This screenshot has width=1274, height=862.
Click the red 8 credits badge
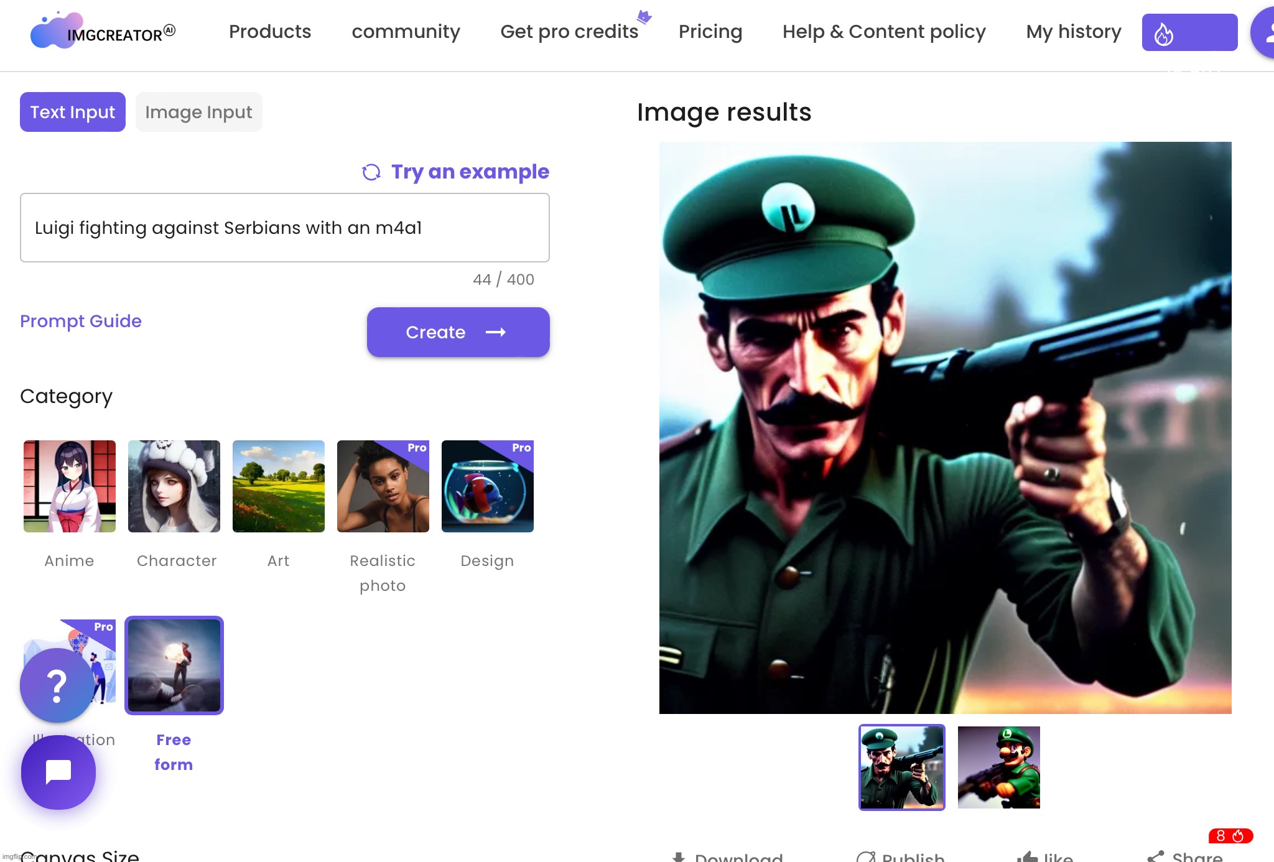pos(1230,836)
